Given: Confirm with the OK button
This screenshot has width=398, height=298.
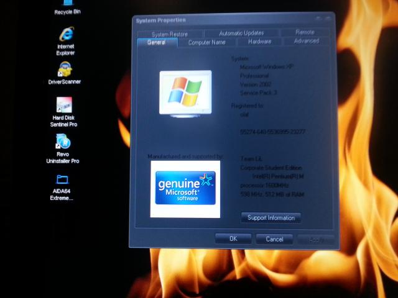Looking at the screenshot, I should 233,238.
